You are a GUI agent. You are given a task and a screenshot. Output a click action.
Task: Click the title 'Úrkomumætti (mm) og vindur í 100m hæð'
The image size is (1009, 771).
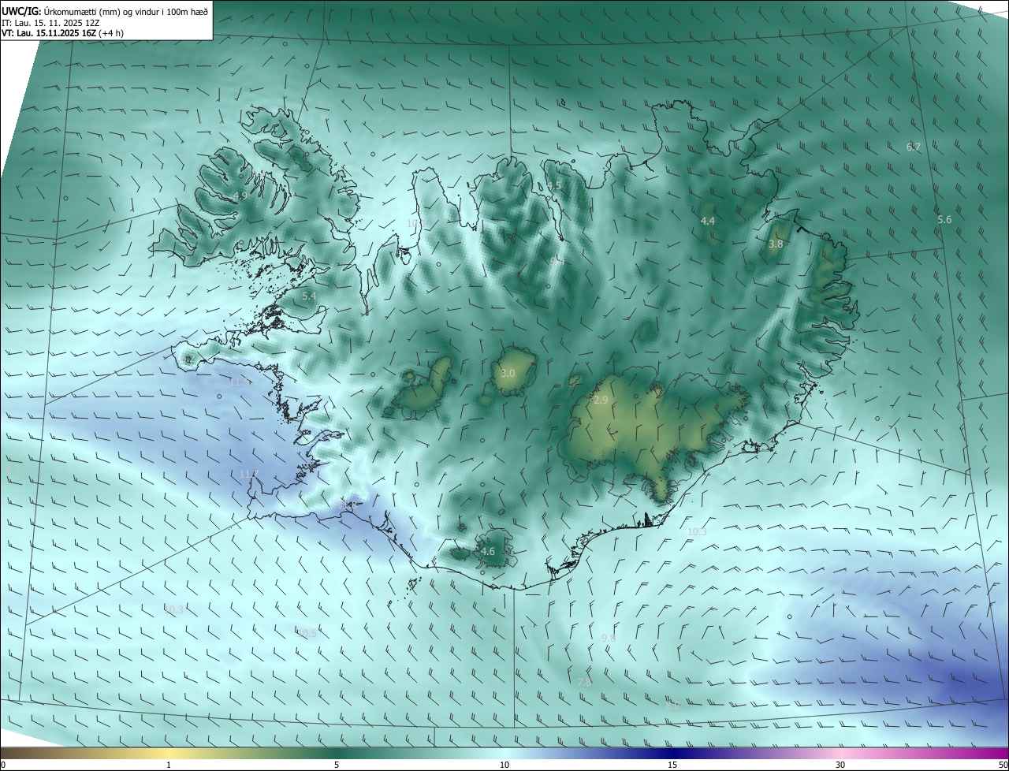click(x=126, y=11)
